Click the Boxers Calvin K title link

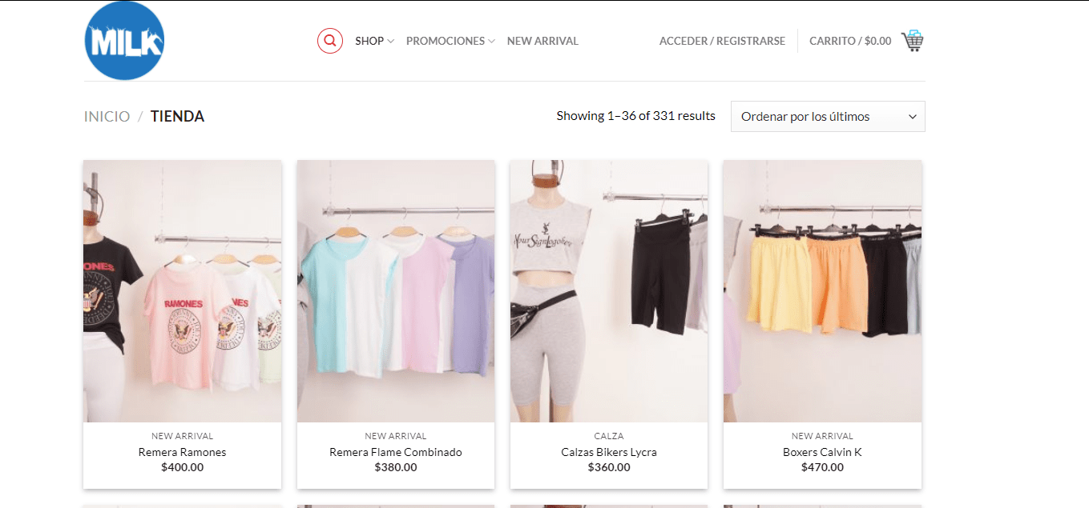822,452
